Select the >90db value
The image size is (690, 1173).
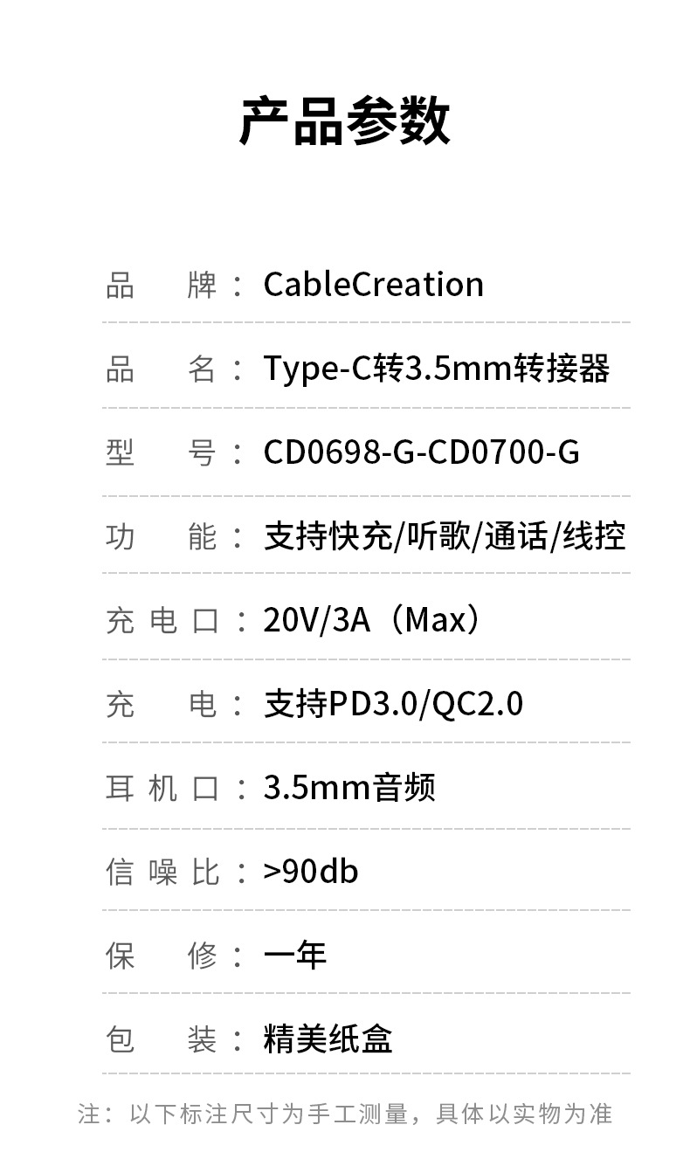pos(311,872)
